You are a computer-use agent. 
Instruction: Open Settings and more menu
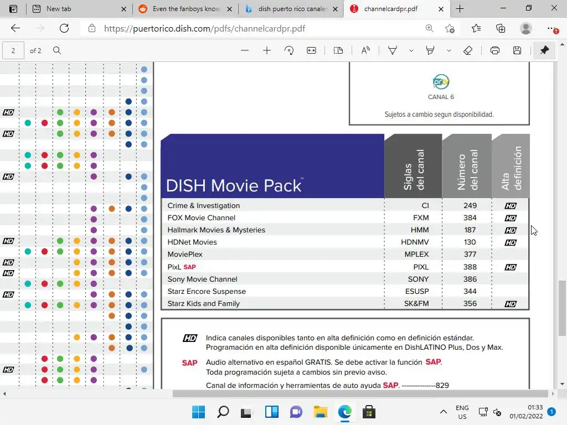pos(551,28)
